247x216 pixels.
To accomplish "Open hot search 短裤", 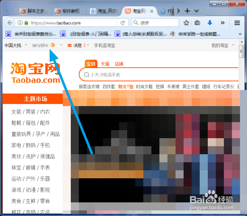I will click(160, 87).
